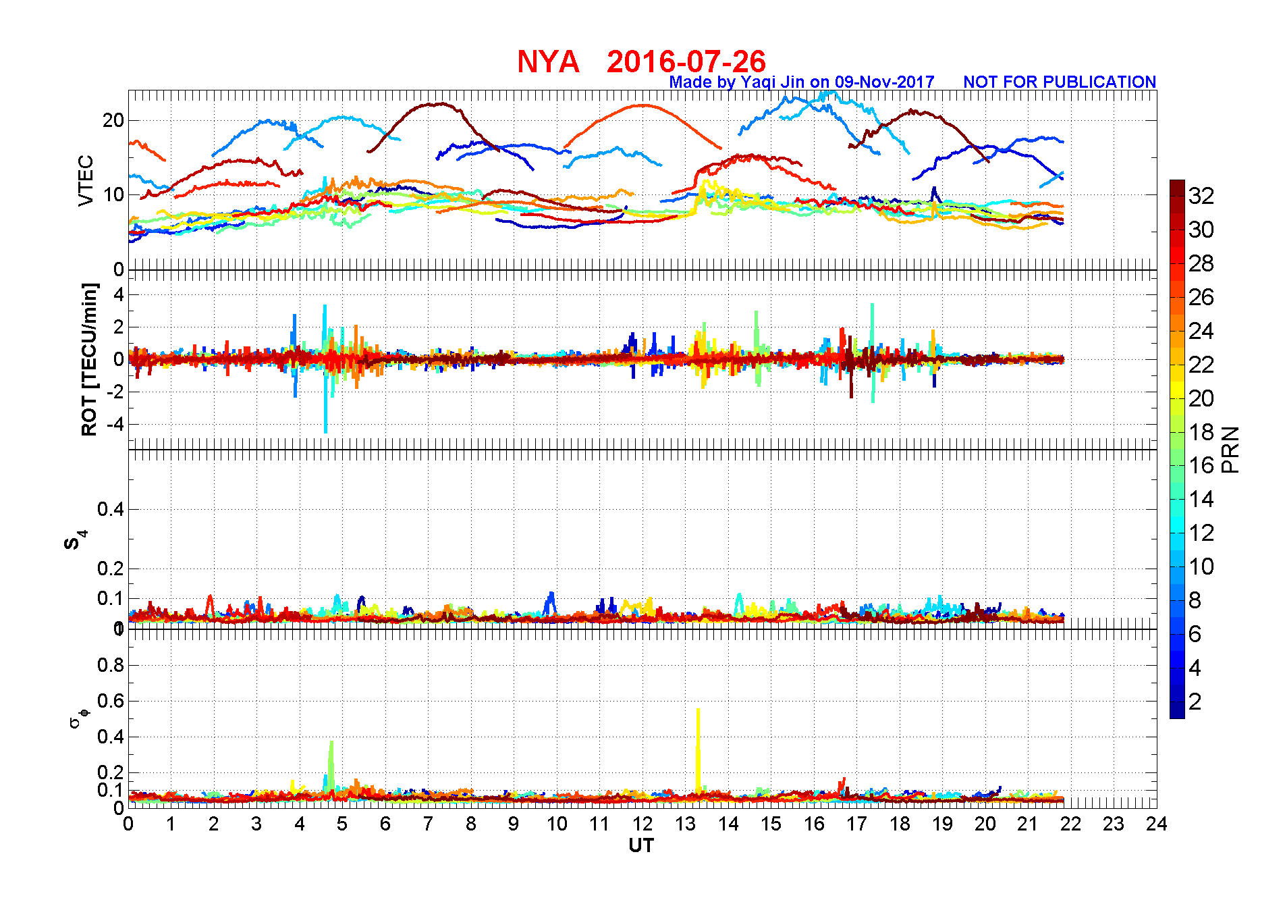Select the VTEC y-axis label
Image resolution: width=1285 pixels, height=898 pixels.
(x=86, y=180)
